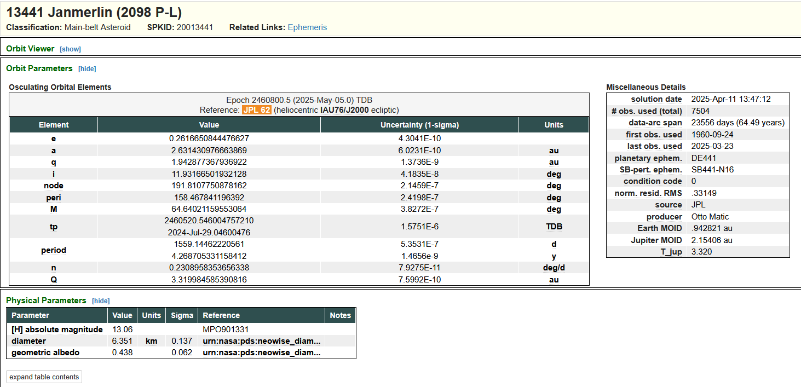Select the MPO901331 absolute magnitude reference
The height and width of the screenshot is (387, 801).
point(226,330)
